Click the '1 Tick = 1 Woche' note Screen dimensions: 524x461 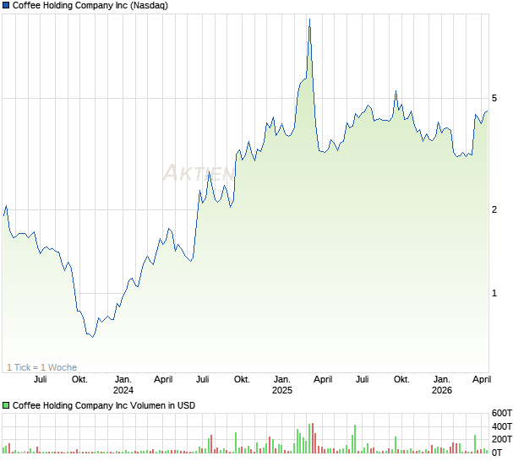tap(41, 367)
